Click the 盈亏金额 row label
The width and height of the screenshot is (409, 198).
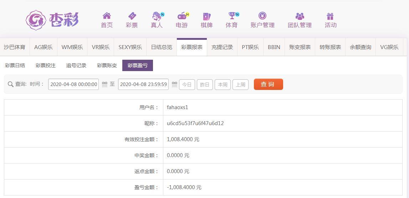146,187
